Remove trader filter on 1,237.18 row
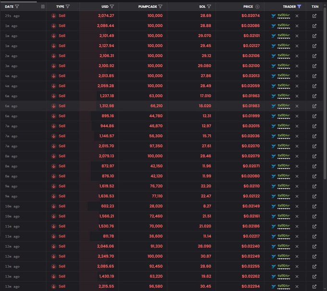Image resolution: width=327 pixels, height=291 pixels. click(x=297, y=96)
